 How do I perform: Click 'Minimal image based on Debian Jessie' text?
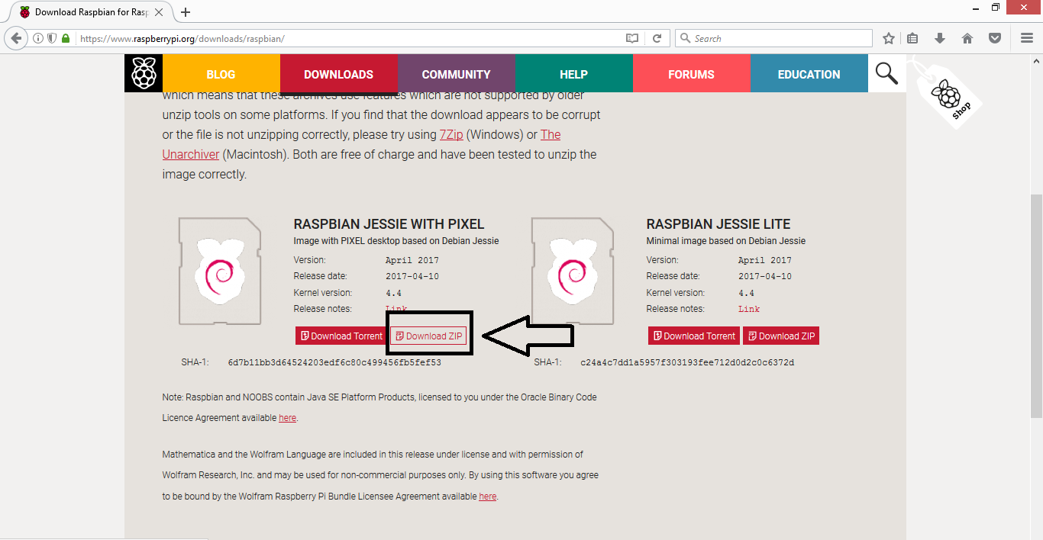point(725,241)
